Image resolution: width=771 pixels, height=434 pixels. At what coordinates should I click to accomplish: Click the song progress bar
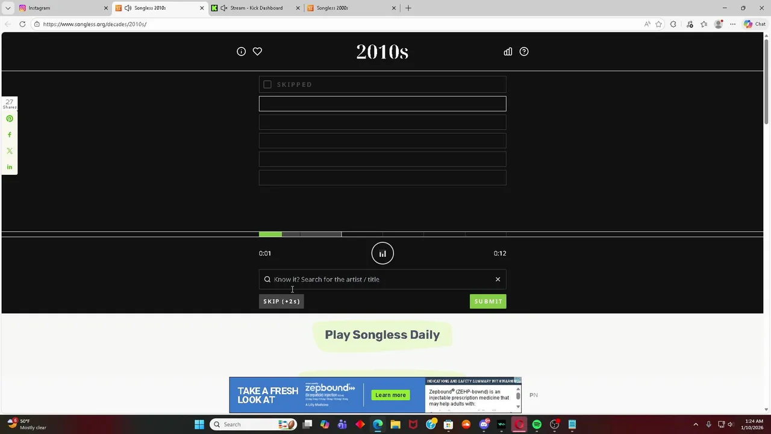coord(382,234)
